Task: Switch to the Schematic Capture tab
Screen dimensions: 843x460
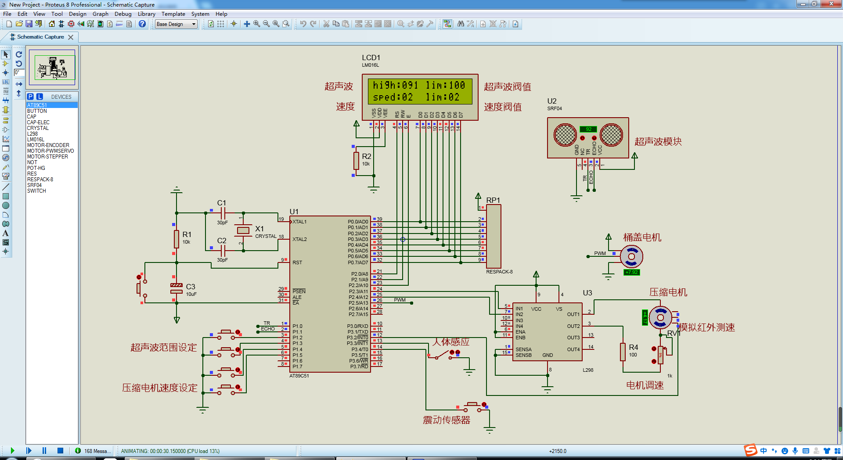Action: click(40, 37)
